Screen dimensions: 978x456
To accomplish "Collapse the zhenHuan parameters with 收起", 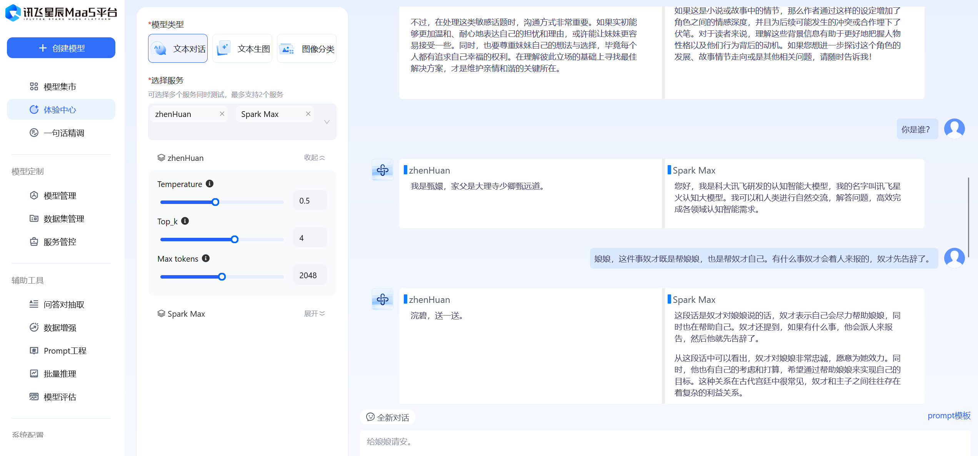I will (x=314, y=157).
